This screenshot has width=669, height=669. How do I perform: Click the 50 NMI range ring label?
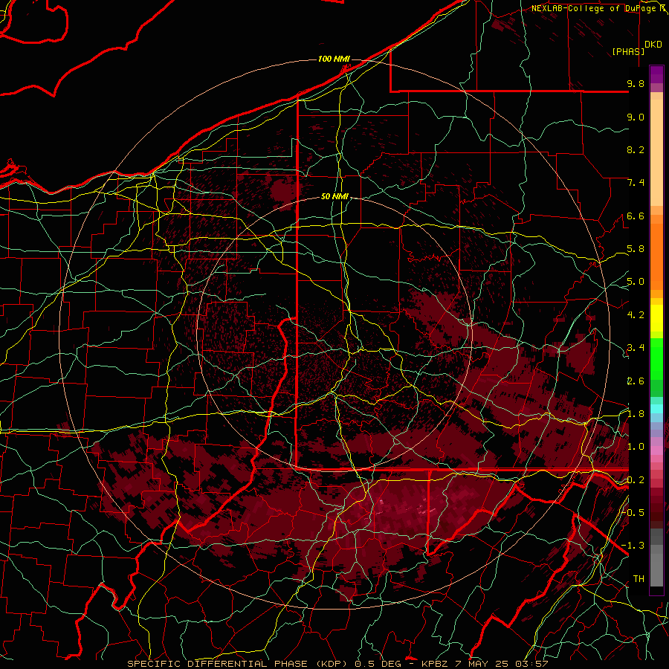click(x=335, y=197)
